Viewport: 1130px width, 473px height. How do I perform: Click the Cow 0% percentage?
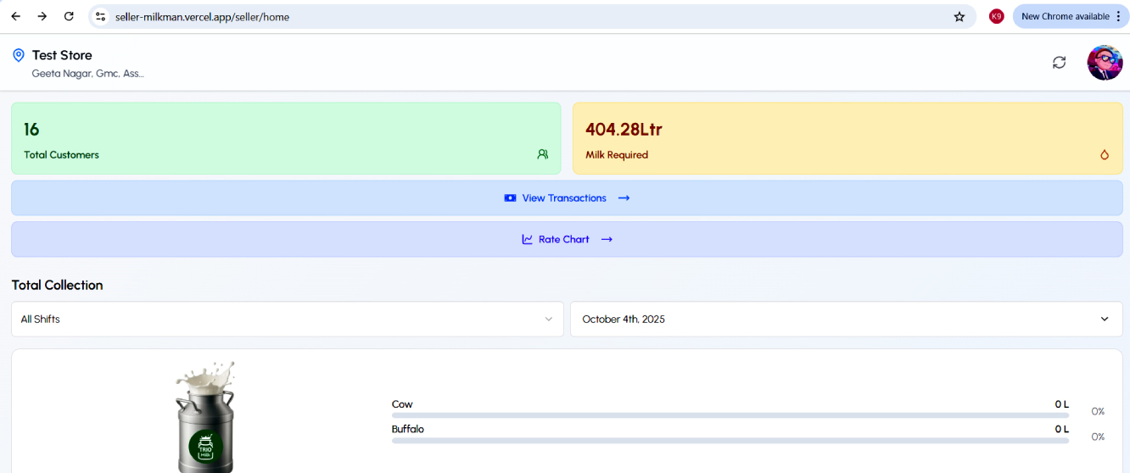(x=1098, y=411)
